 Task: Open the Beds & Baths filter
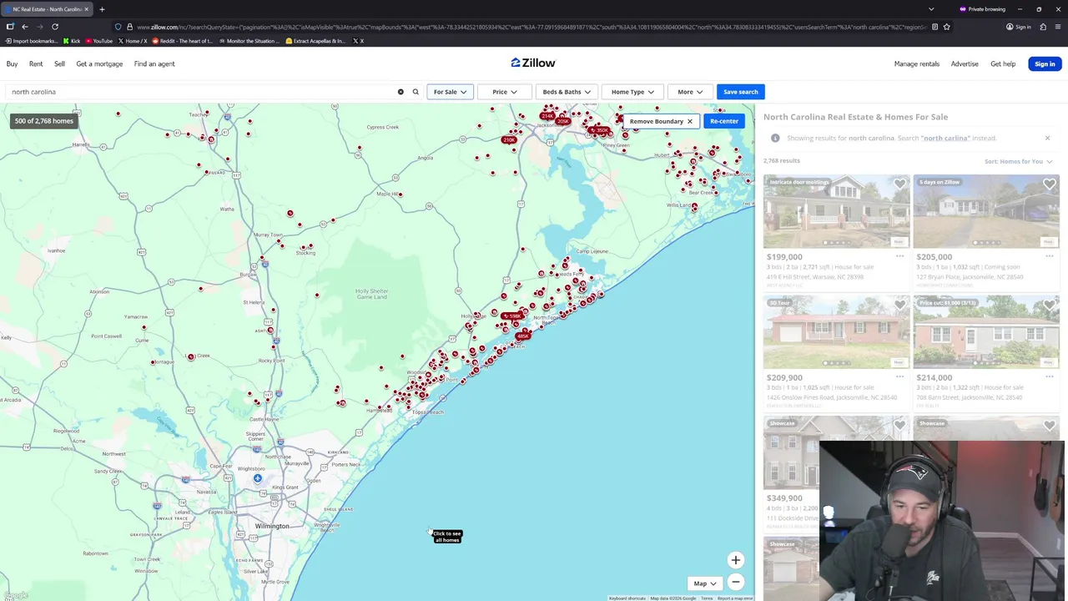[x=566, y=92]
